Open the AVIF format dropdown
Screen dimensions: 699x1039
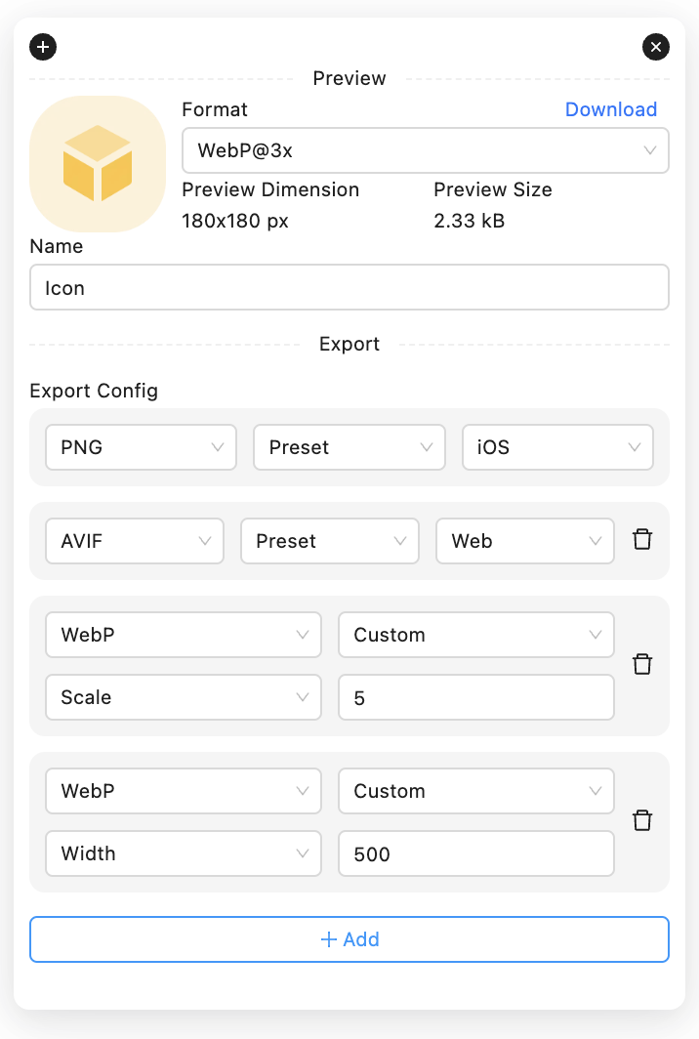coord(135,541)
